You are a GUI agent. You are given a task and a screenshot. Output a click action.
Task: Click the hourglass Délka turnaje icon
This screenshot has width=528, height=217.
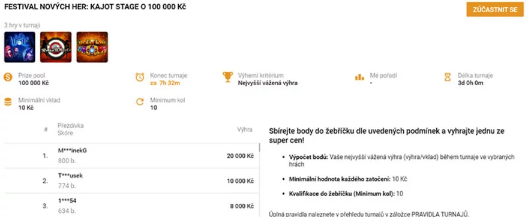click(x=447, y=77)
